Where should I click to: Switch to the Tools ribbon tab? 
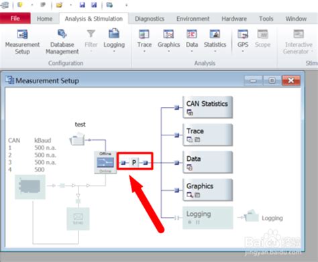[x=266, y=19]
